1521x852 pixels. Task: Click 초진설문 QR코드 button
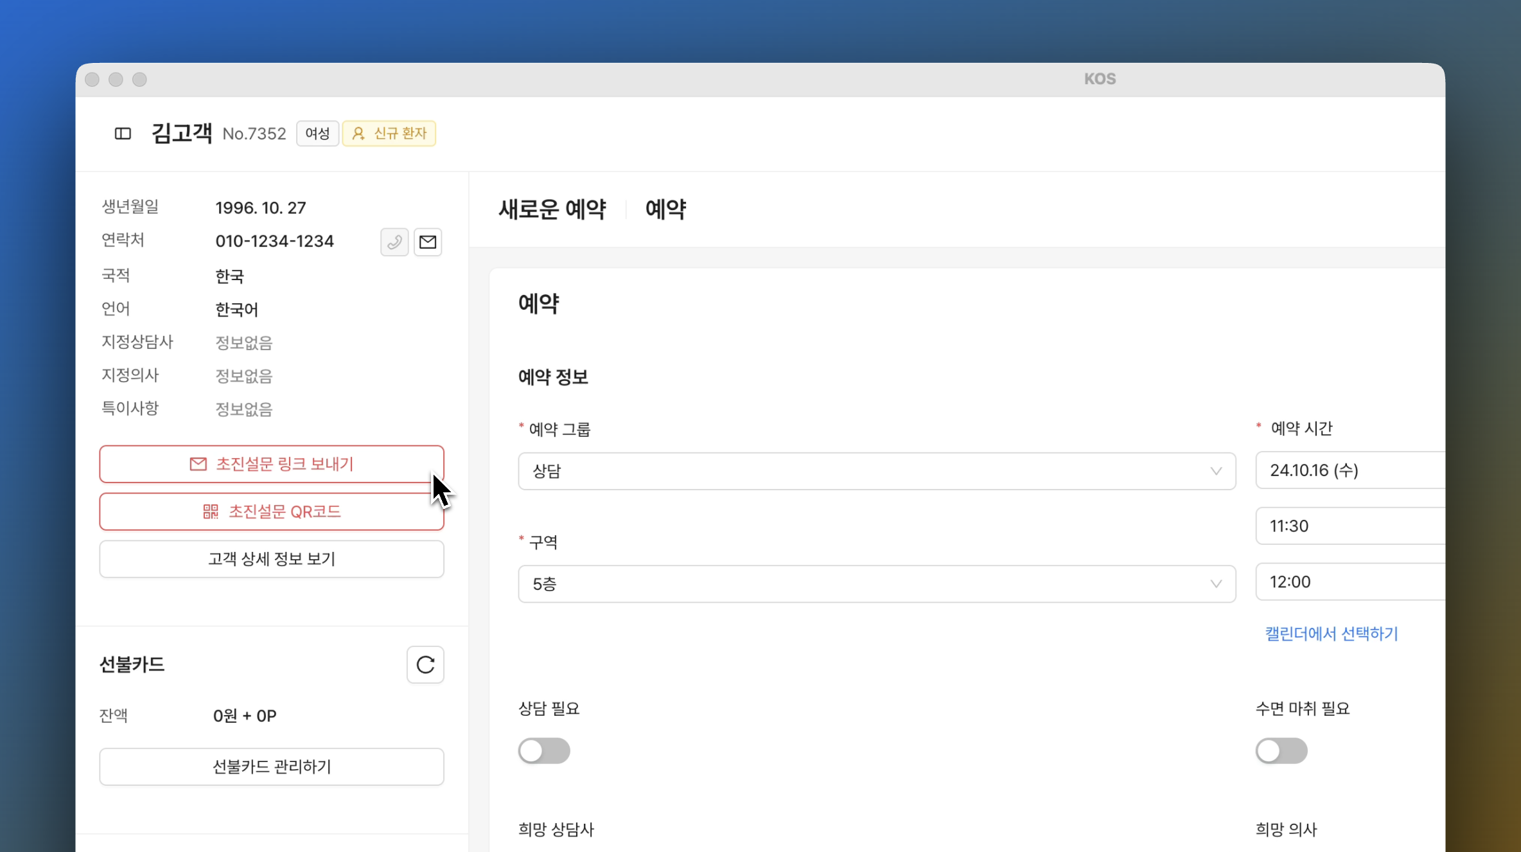(x=271, y=511)
